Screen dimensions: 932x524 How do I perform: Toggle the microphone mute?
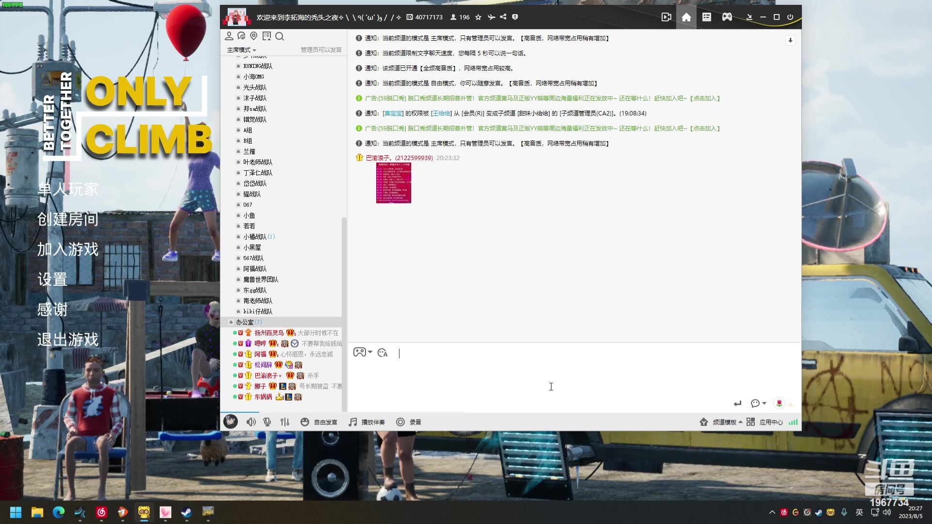coord(267,422)
